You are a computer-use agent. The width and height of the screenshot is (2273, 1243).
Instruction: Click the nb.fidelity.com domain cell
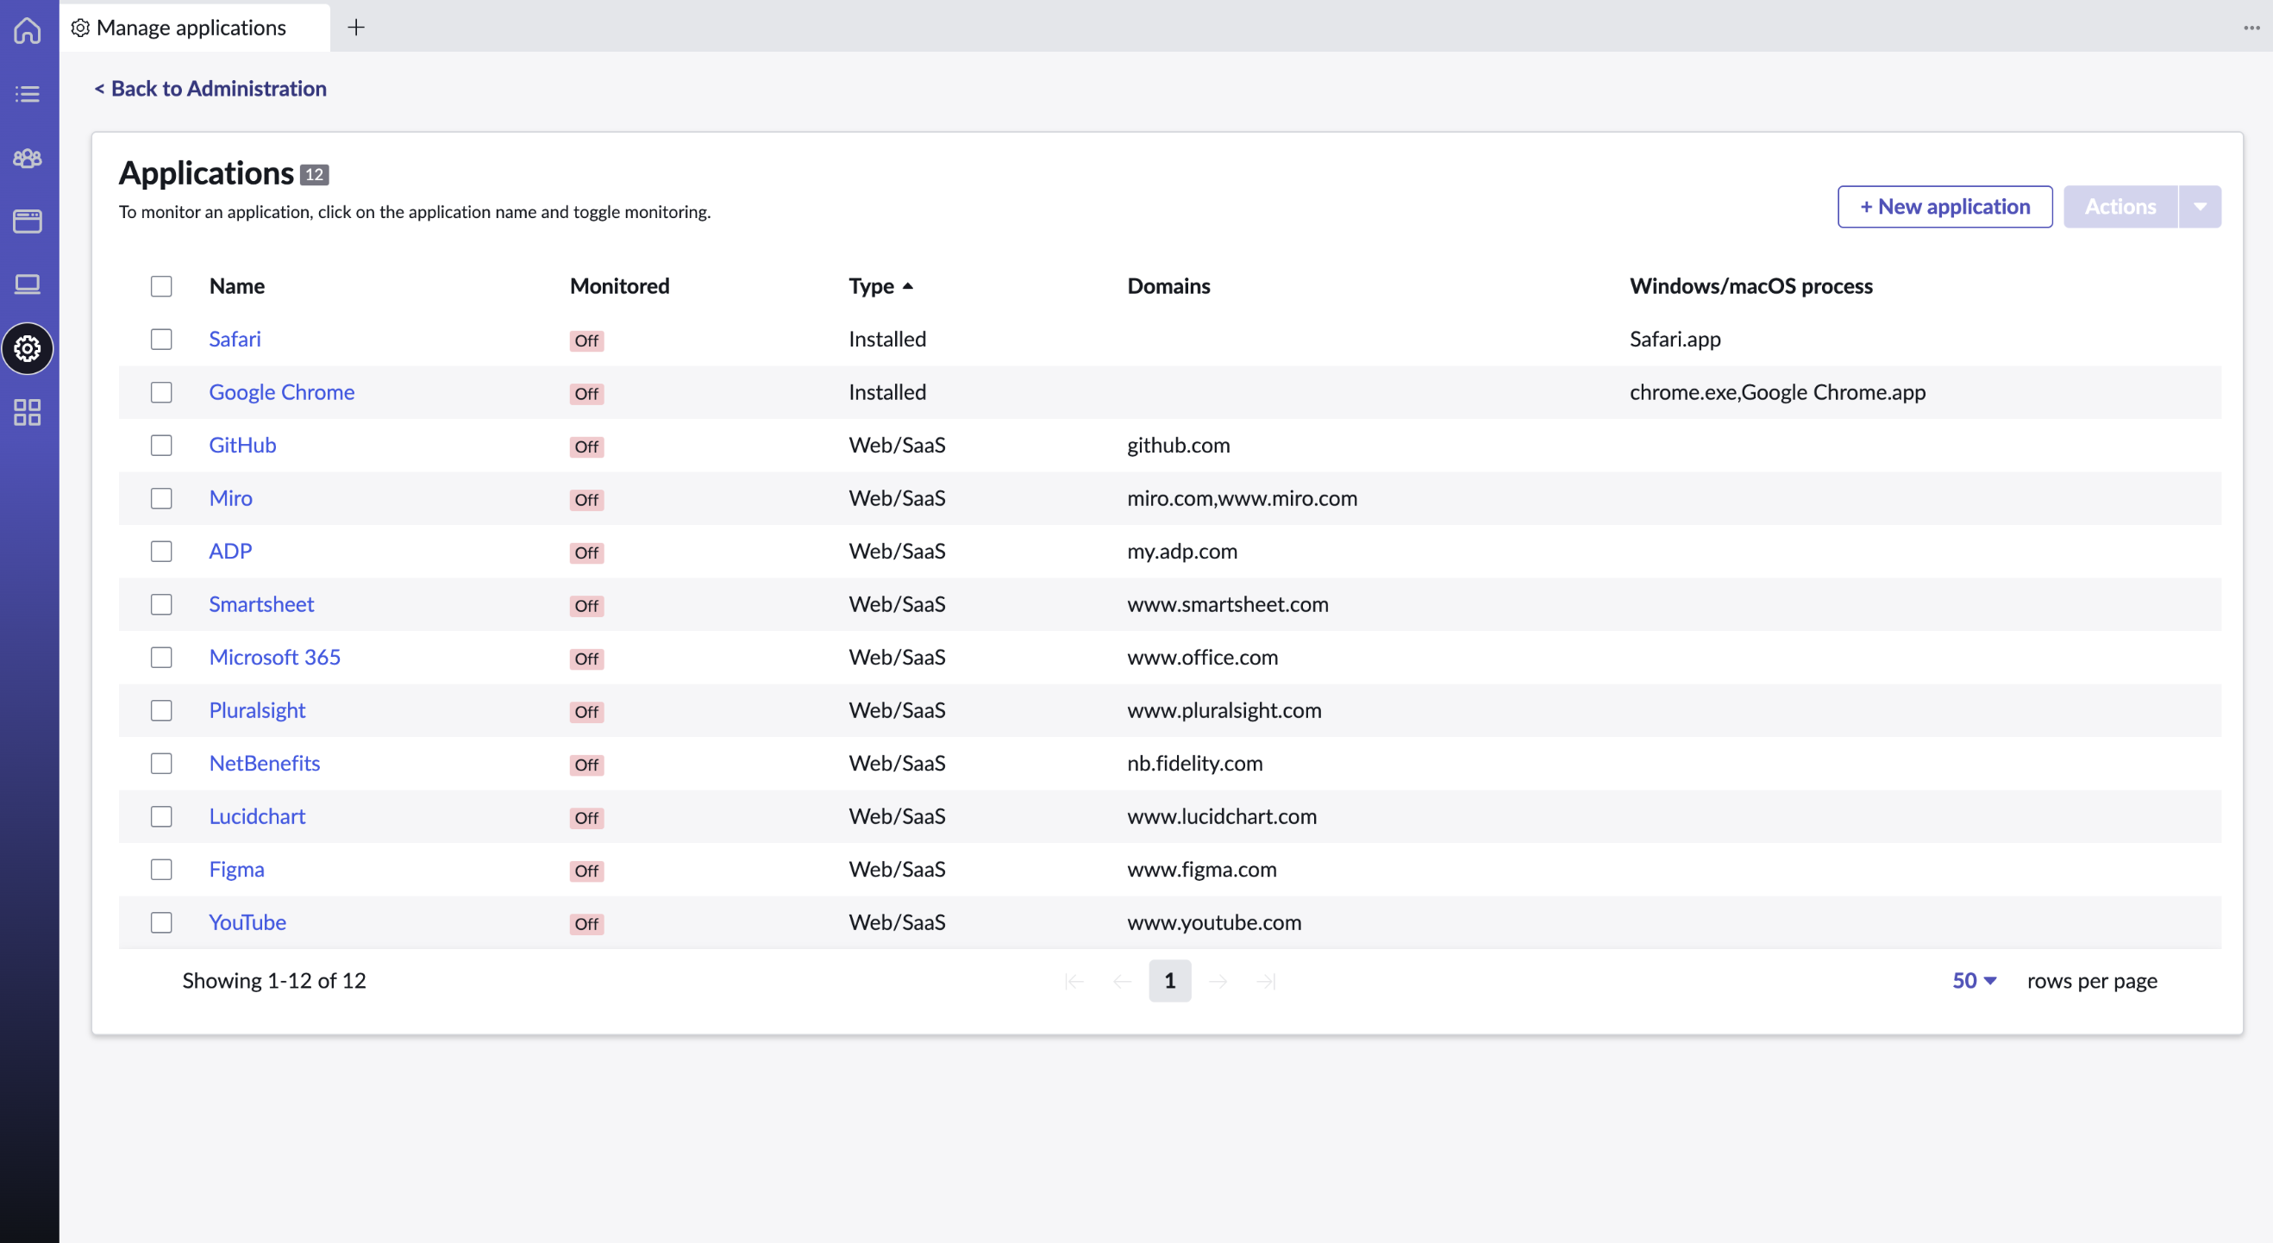(x=1195, y=763)
